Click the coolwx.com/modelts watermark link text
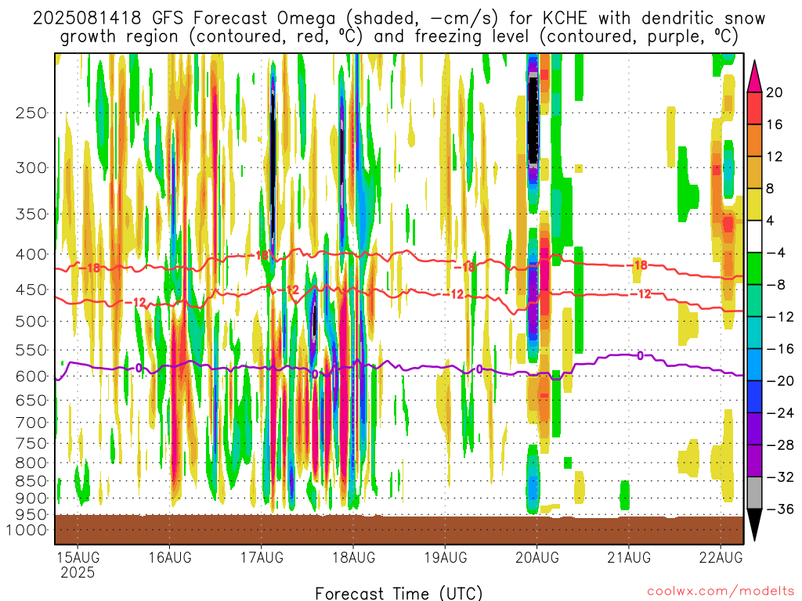This screenshot has width=802, height=601. [721, 592]
